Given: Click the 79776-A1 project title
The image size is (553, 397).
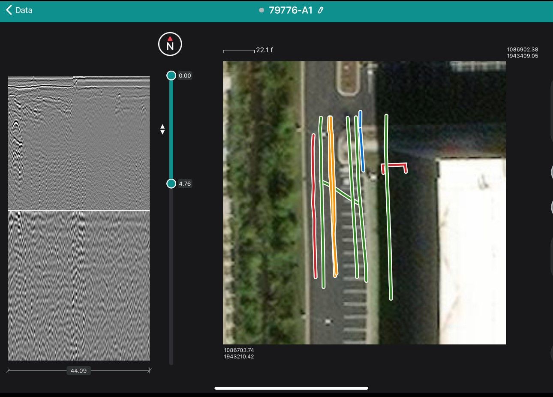Looking at the screenshot, I should point(291,10).
